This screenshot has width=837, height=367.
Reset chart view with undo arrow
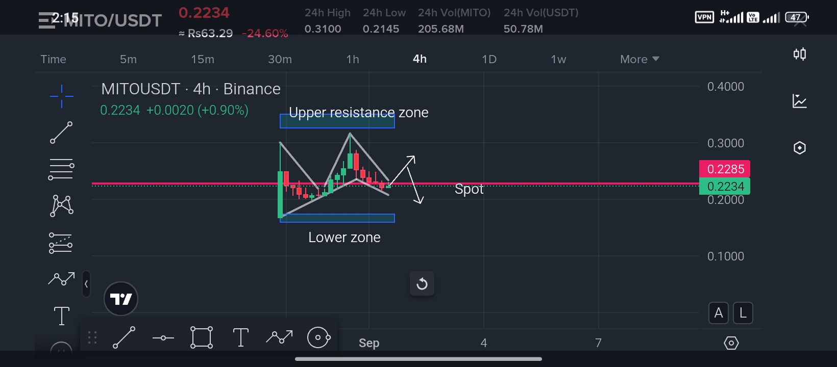click(422, 283)
